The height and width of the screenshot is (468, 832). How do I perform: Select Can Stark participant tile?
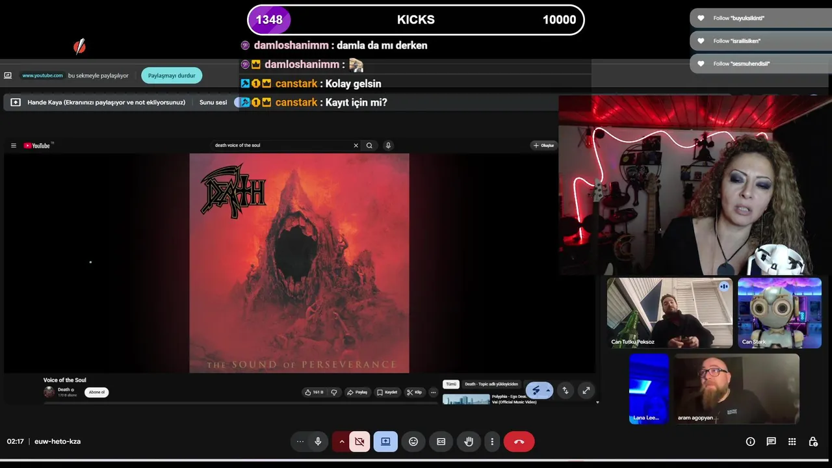[x=779, y=313]
